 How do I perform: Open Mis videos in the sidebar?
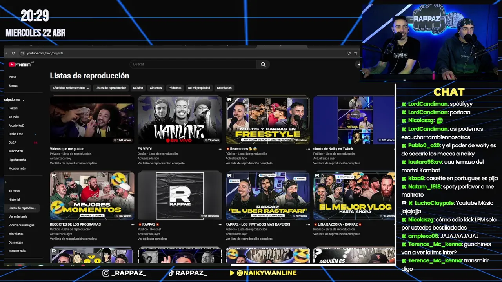click(16, 234)
